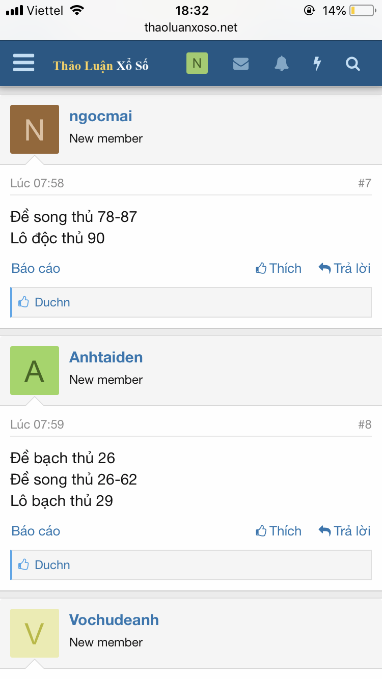This screenshot has height=679, width=382.
Task: Open the inbox envelope icon
Action: [240, 64]
